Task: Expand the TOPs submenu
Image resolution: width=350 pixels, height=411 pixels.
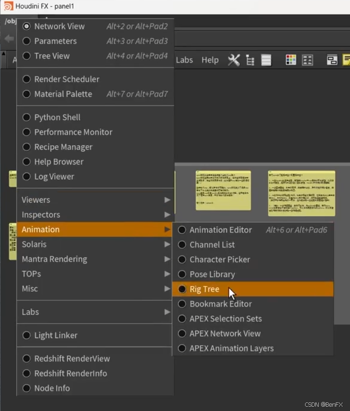Action: (95, 274)
